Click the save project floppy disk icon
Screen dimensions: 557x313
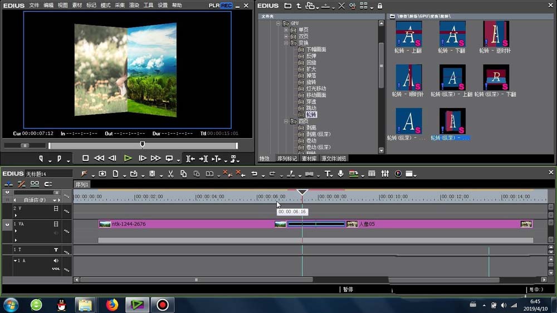pyautogui.click(x=152, y=174)
